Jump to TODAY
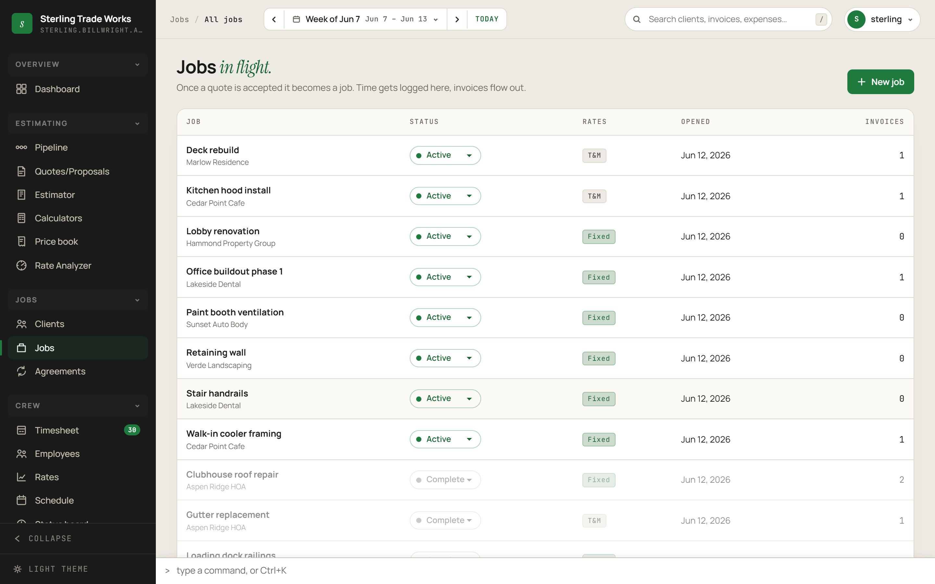Screen dimensions: 935x584 point(486,19)
